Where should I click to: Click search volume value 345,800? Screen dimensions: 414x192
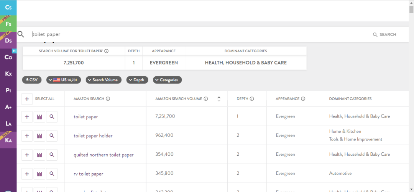pos(164,173)
